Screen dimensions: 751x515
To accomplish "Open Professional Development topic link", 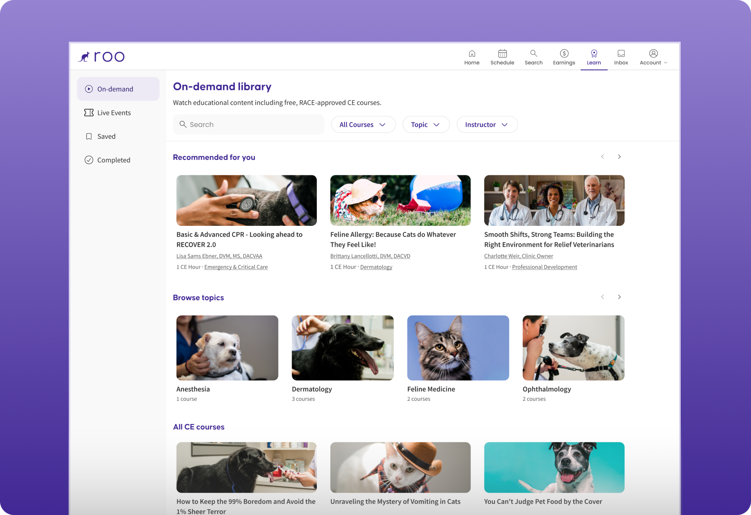I will 545,267.
